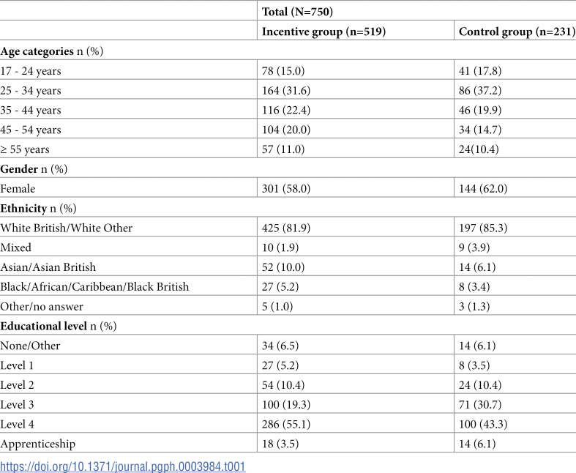The height and width of the screenshot is (473, 576).
Task: Click the Asian/Asian British row label
Action: coord(48,267)
